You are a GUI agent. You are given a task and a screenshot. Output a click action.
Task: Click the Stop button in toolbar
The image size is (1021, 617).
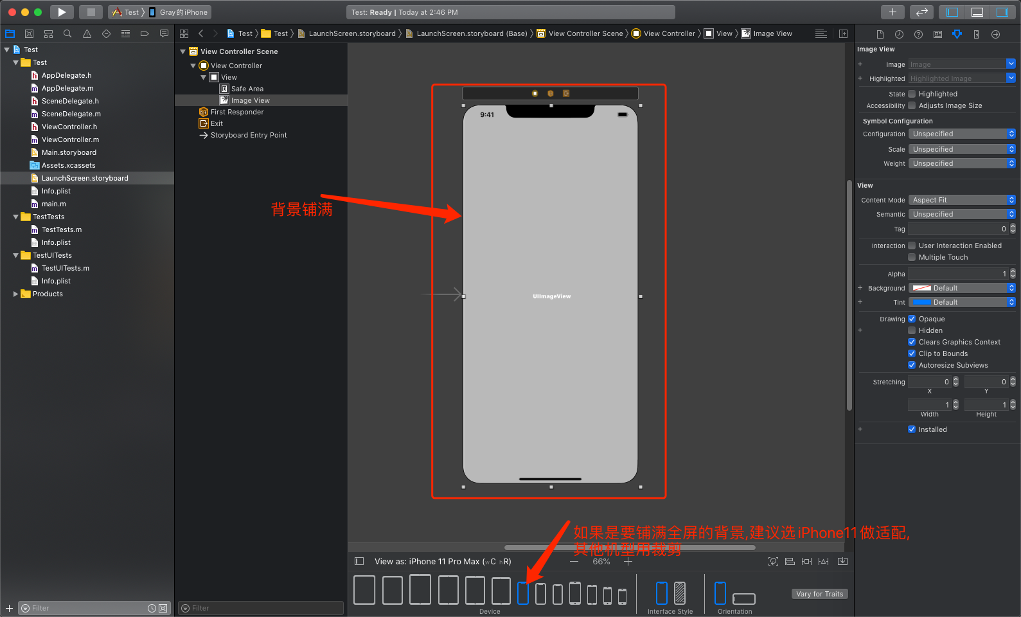tap(91, 12)
